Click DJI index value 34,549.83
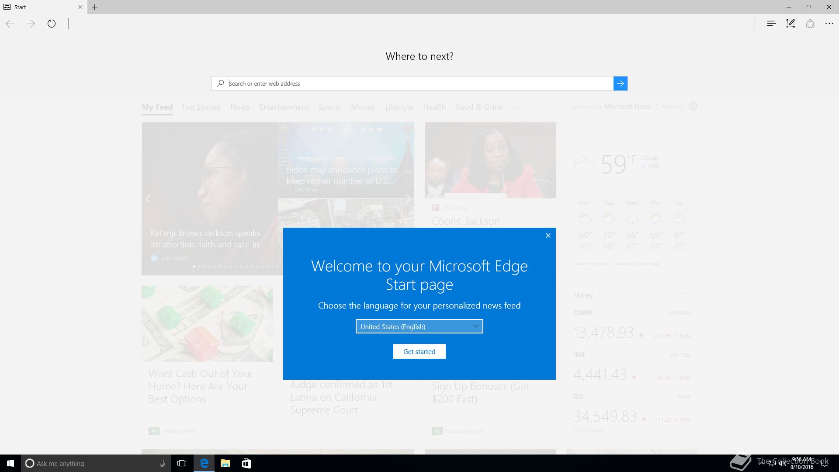The width and height of the screenshot is (839, 472). [x=605, y=417]
